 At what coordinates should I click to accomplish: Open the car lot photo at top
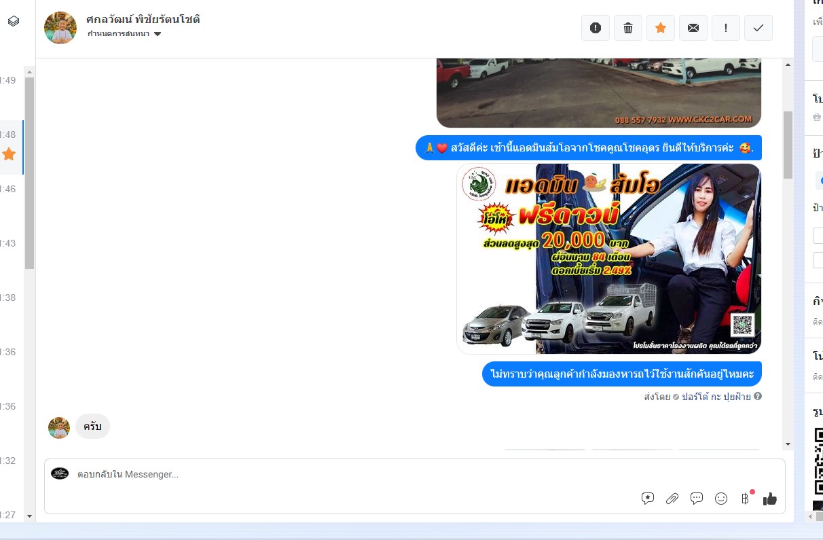coord(598,93)
